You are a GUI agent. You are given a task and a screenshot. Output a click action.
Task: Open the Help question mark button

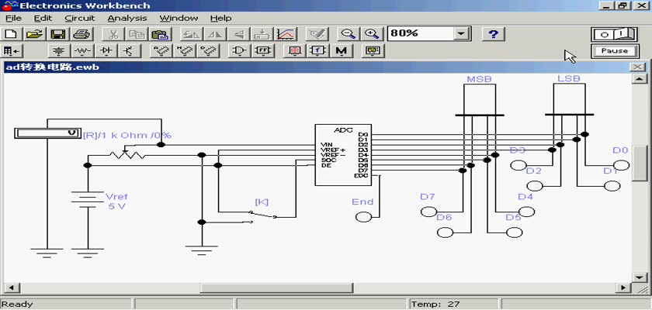click(493, 34)
